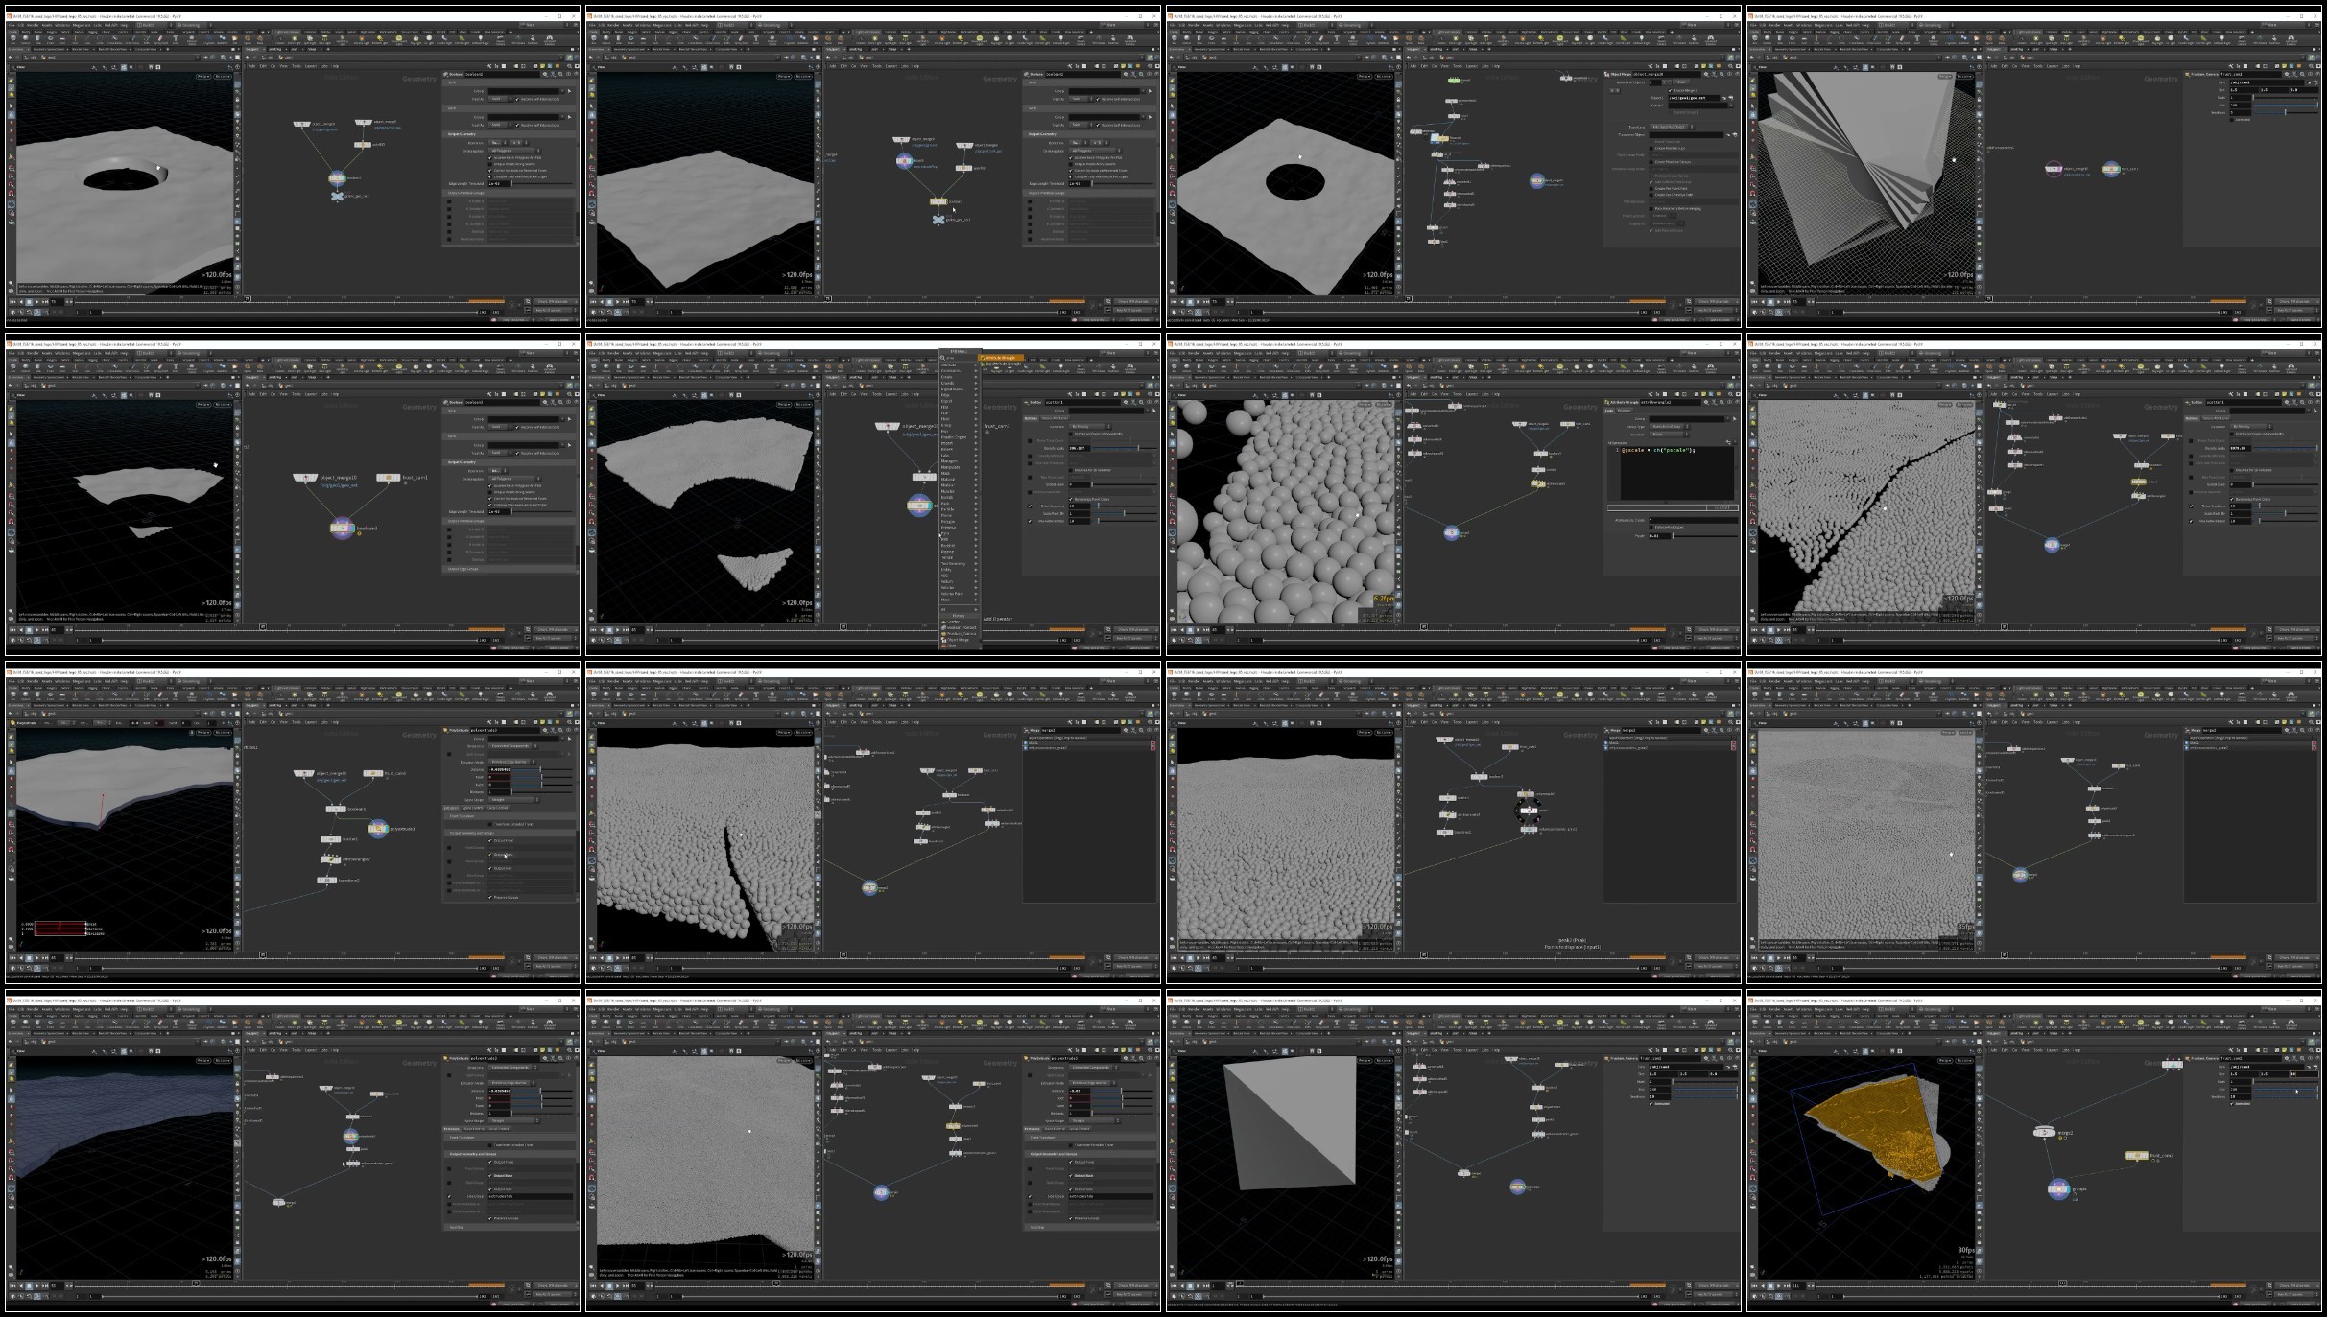Click Box shelf tool in fanned-planes frame
Viewport: 2327px width, 1317px height.
(1757, 38)
